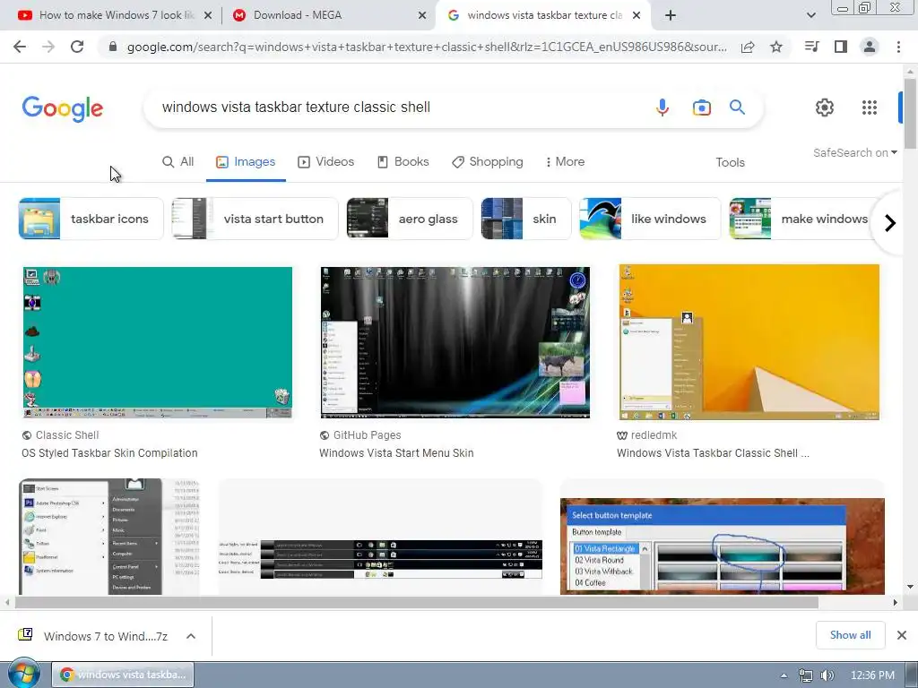Open the dark Vista Start Menu Skin image
The width and height of the screenshot is (918, 688).
pos(455,342)
